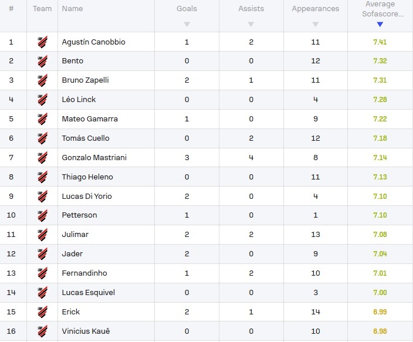
Task: Click team crest icon in Gonzalo Mastriani row
Action: (x=42, y=158)
